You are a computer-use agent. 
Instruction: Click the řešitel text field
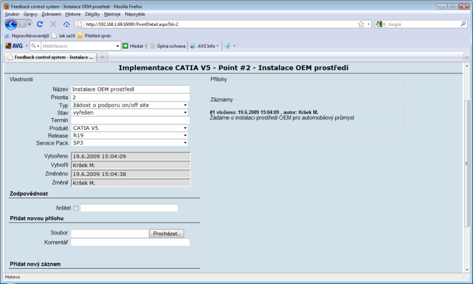[129, 208]
